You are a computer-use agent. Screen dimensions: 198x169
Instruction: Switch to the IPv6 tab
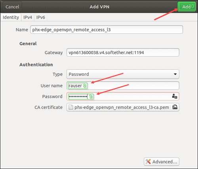(40, 17)
